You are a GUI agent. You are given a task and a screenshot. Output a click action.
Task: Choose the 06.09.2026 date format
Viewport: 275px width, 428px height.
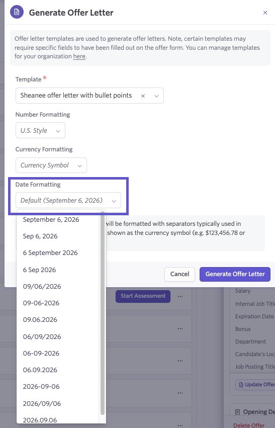click(x=40, y=370)
